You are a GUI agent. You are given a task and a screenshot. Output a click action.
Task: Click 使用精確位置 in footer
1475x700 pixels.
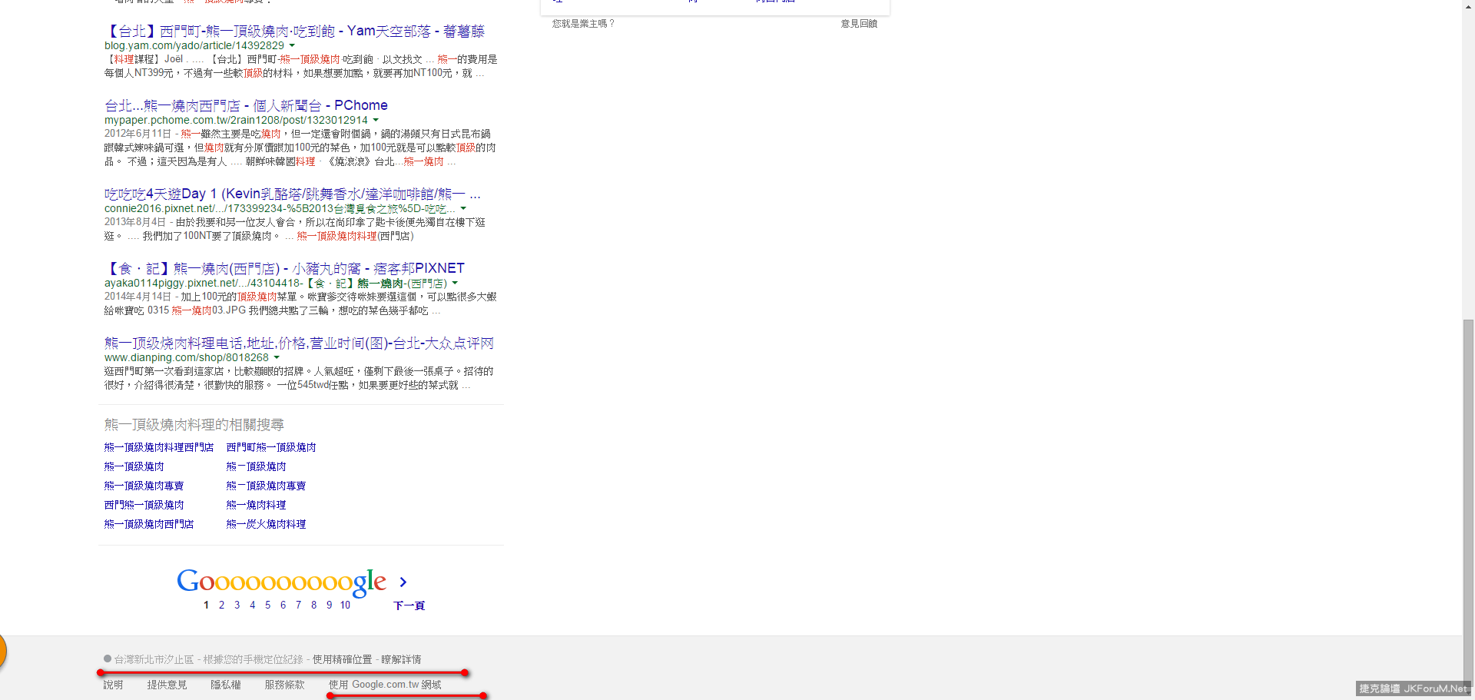click(x=342, y=659)
